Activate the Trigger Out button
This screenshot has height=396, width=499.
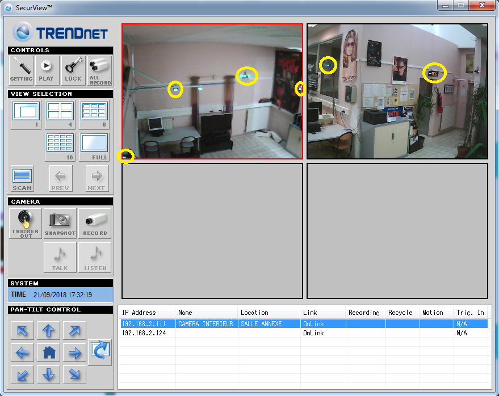pos(26,223)
